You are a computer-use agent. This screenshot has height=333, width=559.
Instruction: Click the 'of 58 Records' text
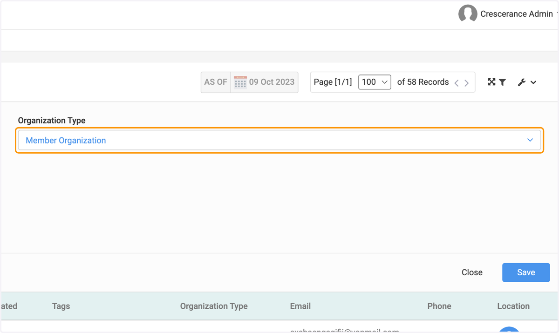[423, 82]
